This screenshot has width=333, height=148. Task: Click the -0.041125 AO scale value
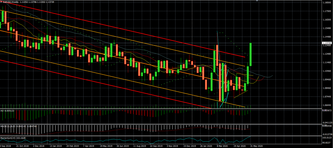click(x=327, y=122)
